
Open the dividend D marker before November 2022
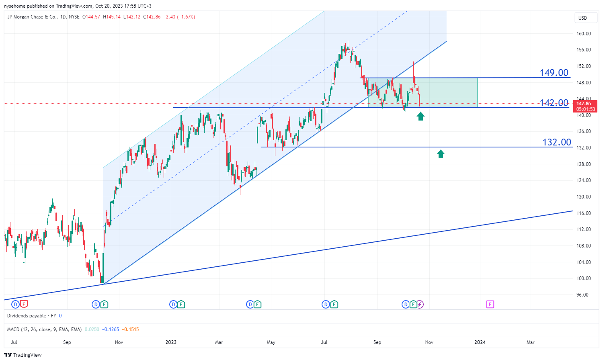(96, 305)
